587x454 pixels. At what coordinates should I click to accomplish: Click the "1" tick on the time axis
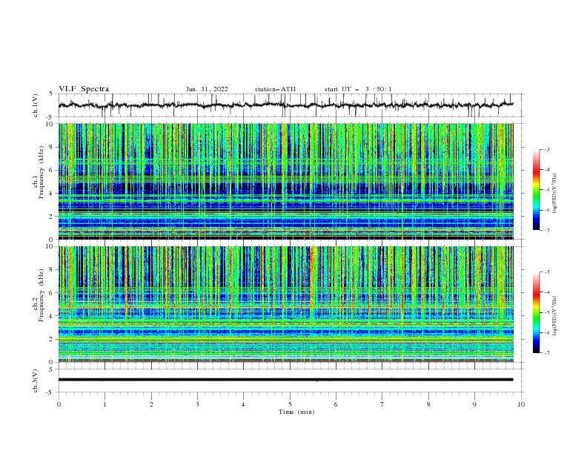[105, 404]
